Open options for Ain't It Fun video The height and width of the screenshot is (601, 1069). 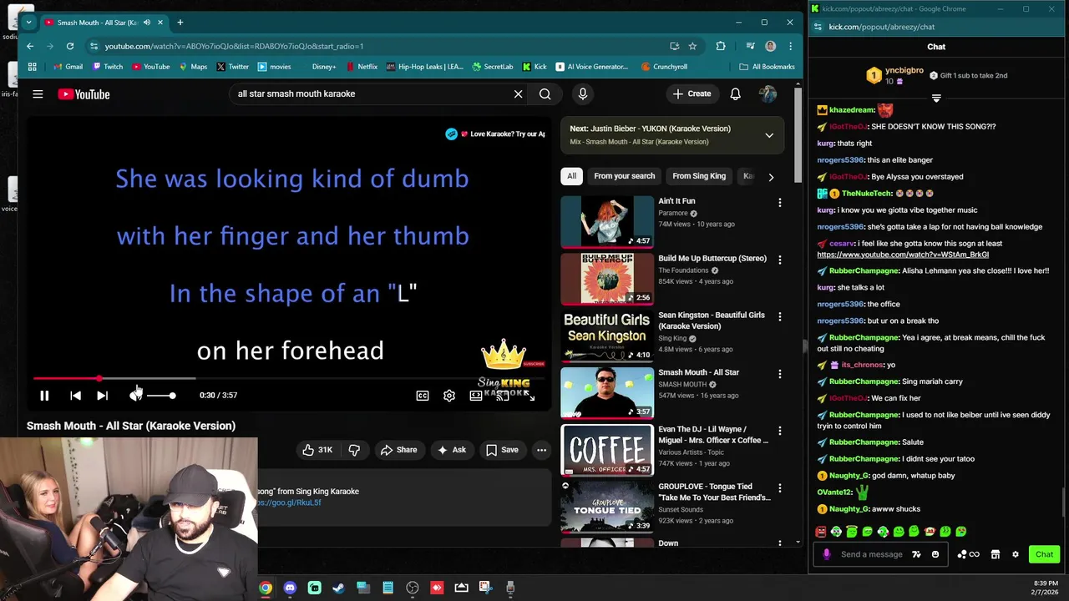click(x=779, y=203)
